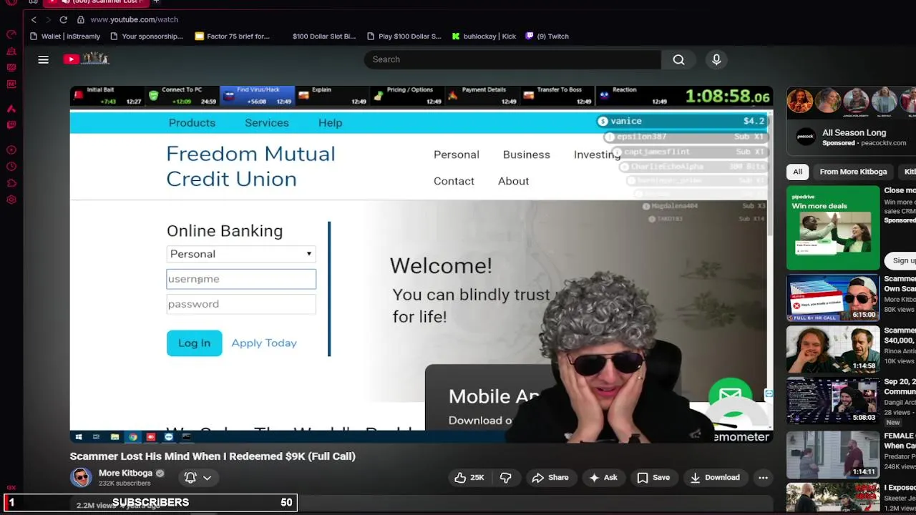The height and width of the screenshot is (515, 916).
Task: Click the site info icon beside URL
Action: (80, 19)
